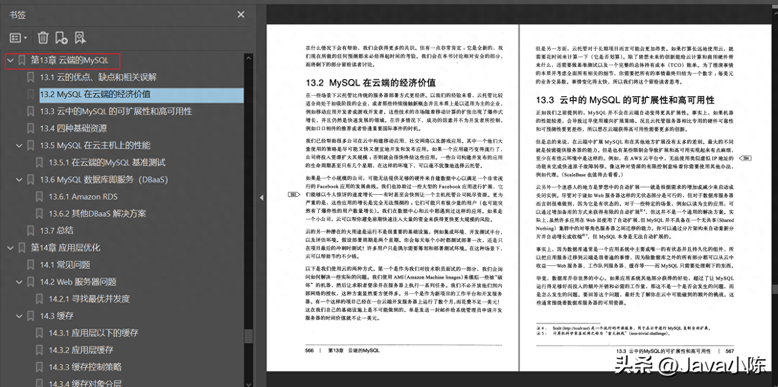The height and width of the screenshot is (387, 778).
Task: Click bookmark icon beside 14.3.1 entry
Action: tap(39, 333)
